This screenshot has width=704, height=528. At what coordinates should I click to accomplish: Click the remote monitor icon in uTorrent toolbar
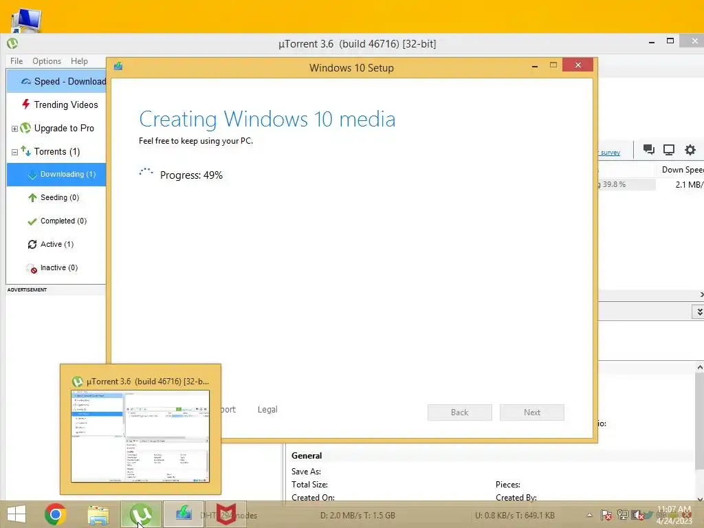[669, 149]
